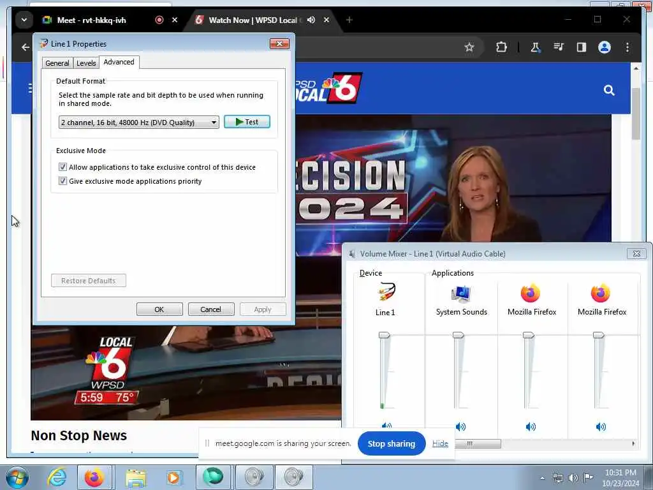The image size is (653, 490).
Task: Click the Test button
Action: [x=247, y=122]
